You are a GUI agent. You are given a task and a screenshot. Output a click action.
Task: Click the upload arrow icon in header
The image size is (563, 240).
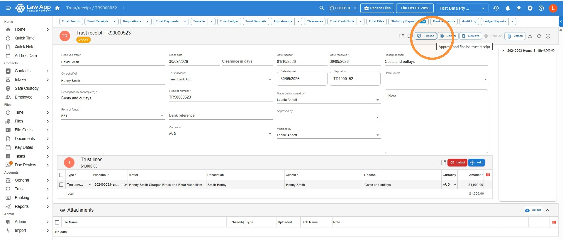[519, 8]
